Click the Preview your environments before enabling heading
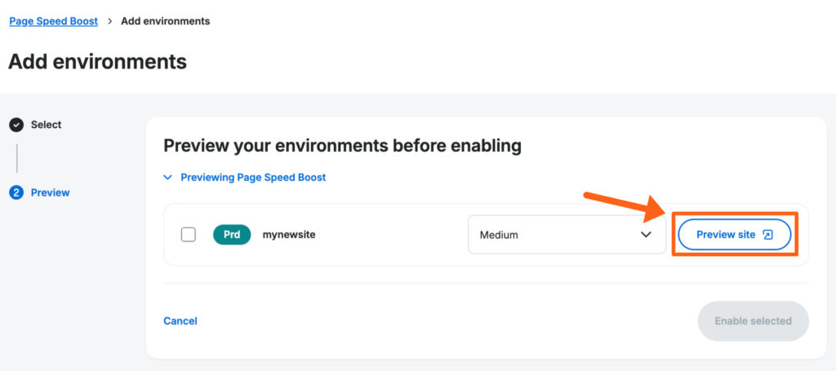The image size is (836, 371). point(342,145)
